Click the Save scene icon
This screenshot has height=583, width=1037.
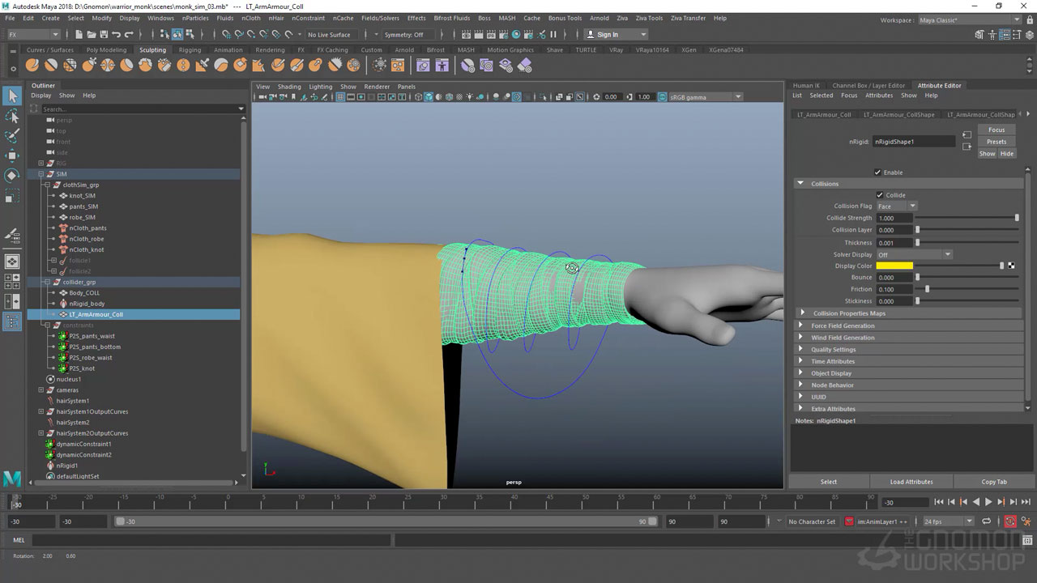[103, 35]
